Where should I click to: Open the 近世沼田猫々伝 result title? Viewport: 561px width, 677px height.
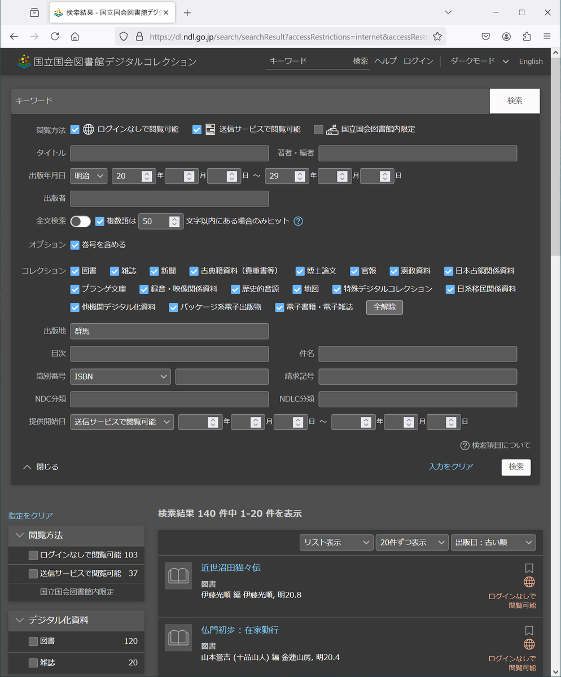(231, 568)
